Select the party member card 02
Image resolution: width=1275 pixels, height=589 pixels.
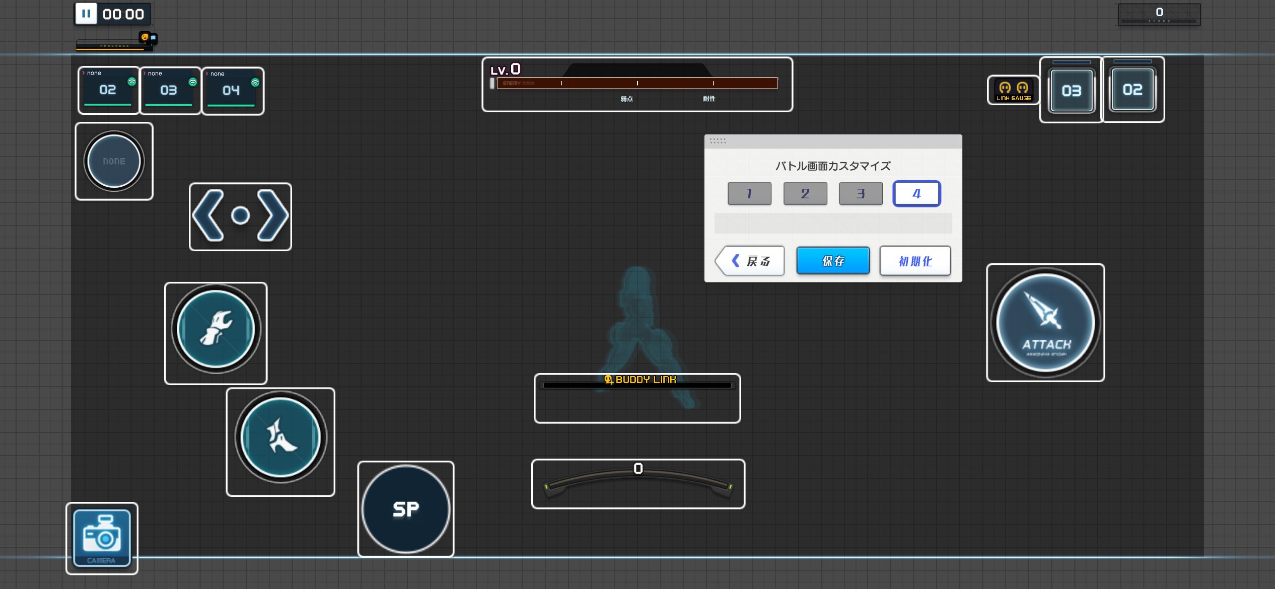(x=109, y=91)
